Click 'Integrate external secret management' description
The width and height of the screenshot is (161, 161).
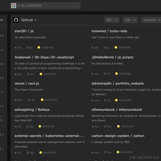(x=50, y=144)
